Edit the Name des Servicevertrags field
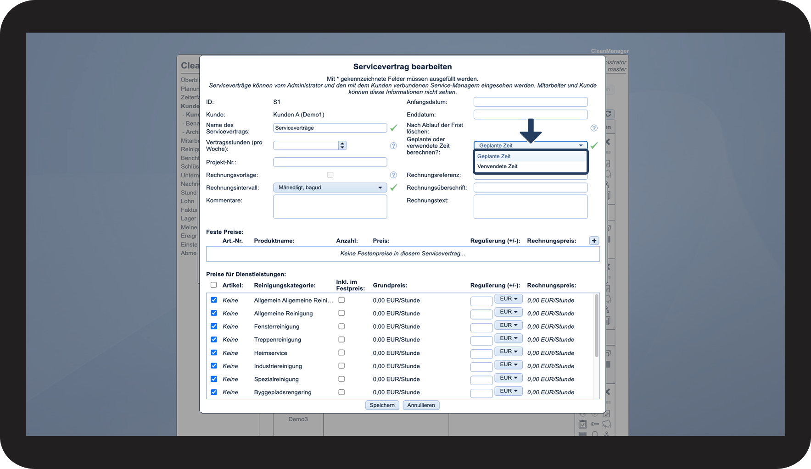 pyautogui.click(x=330, y=128)
